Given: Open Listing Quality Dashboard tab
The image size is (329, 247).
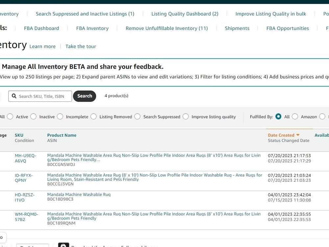Looking at the screenshot, I should (x=185, y=14).
